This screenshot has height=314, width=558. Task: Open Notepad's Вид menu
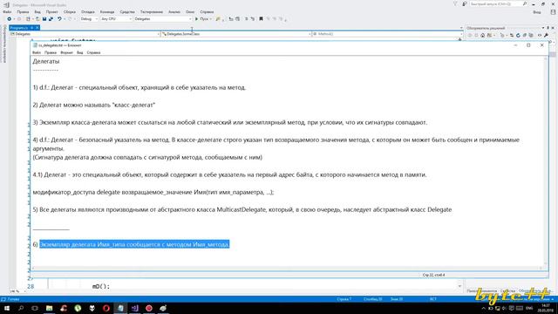point(79,52)
